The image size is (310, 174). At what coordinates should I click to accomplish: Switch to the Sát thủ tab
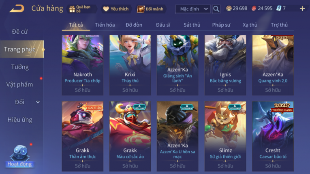[192, 25]
